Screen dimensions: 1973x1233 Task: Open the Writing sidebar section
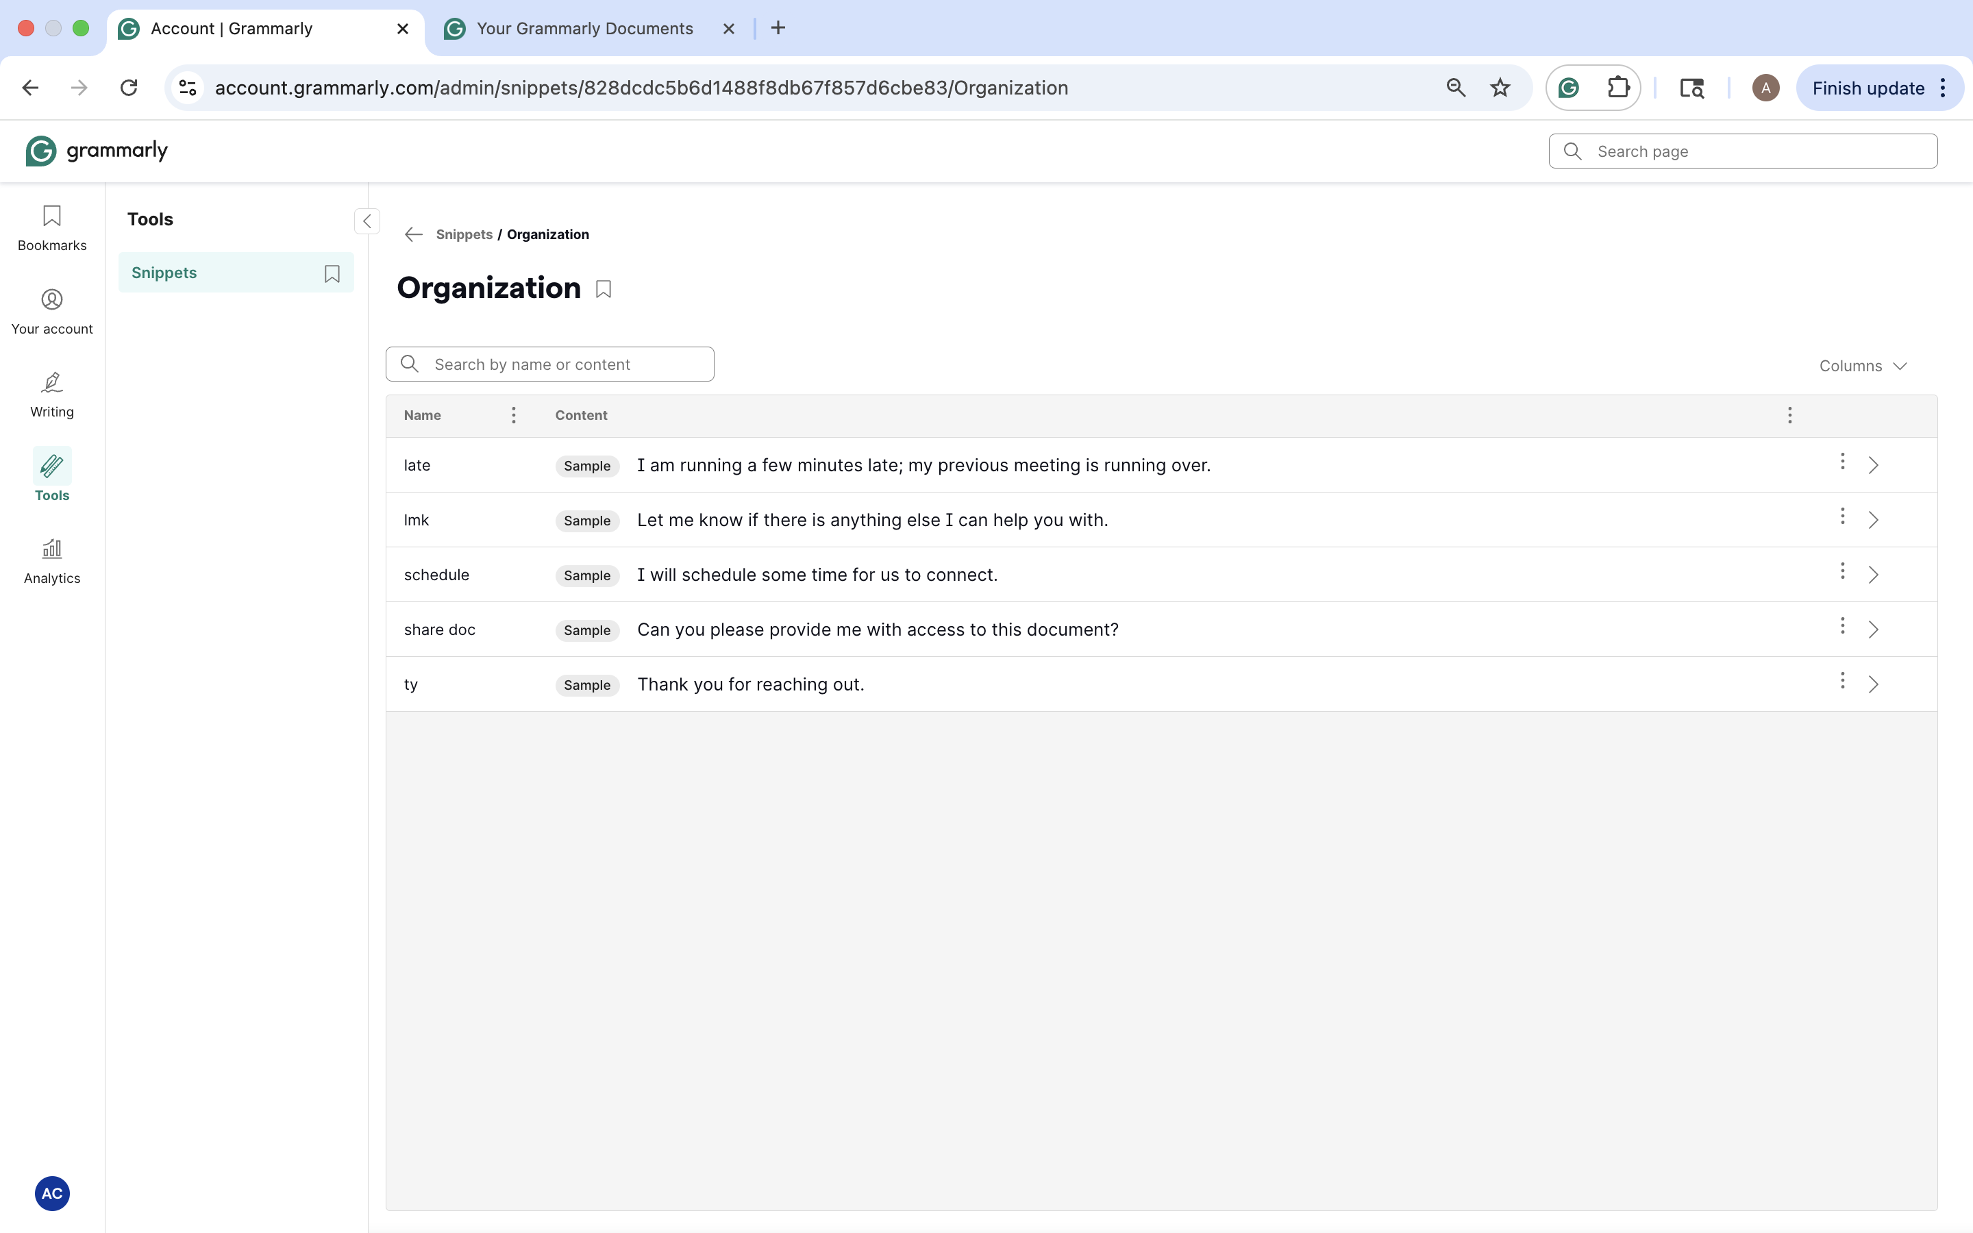tap(51, 395)
